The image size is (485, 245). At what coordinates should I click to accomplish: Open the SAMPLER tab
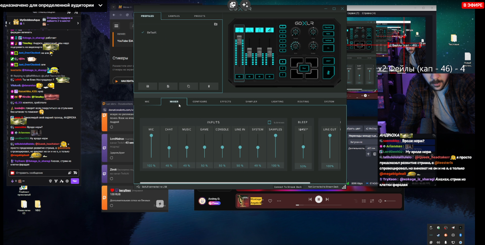coord(251,102)
